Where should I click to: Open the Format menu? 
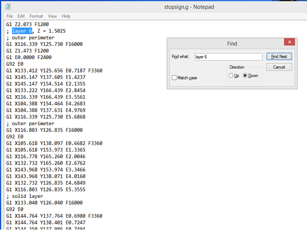click(x=36, y=16)
